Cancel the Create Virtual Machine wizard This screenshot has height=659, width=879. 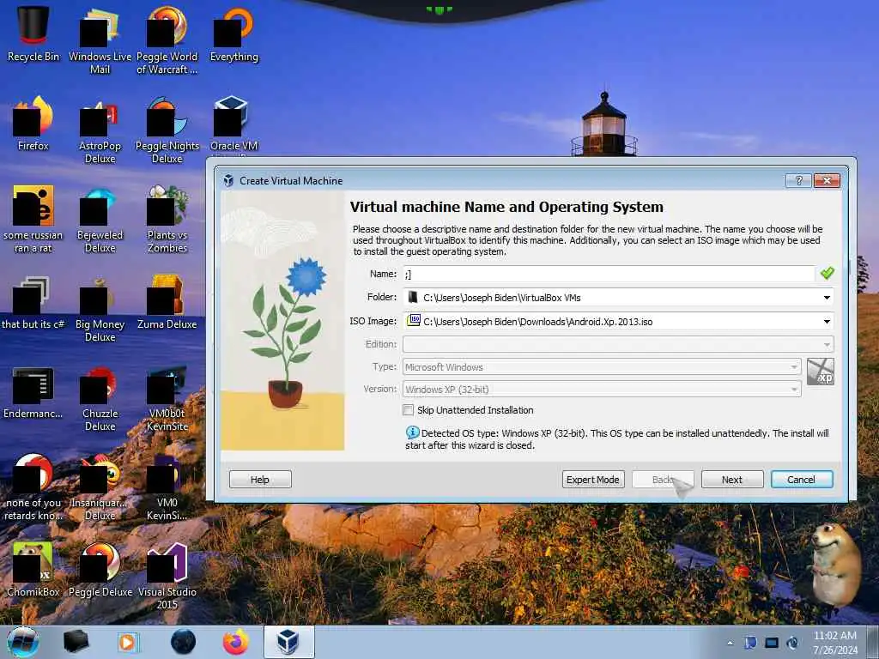(x=802, y=479)
